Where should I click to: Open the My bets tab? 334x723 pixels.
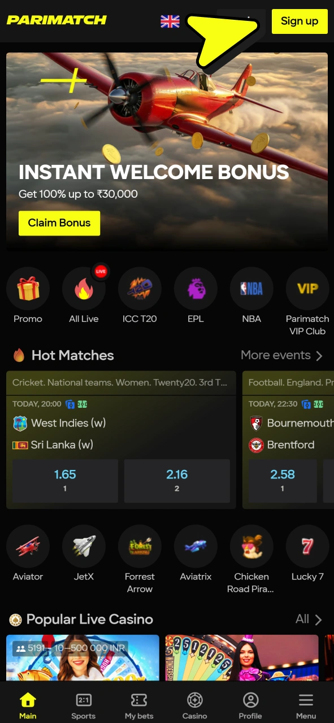139,705
